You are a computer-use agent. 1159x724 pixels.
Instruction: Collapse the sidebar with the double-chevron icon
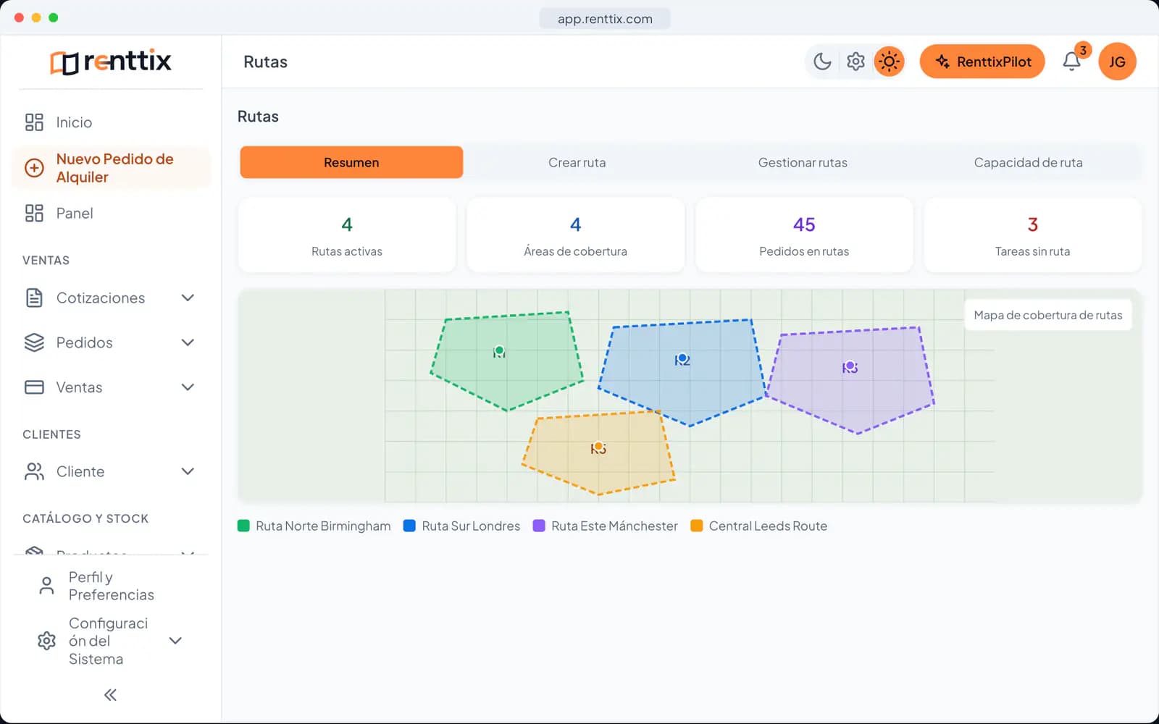[x=110, y=695]
